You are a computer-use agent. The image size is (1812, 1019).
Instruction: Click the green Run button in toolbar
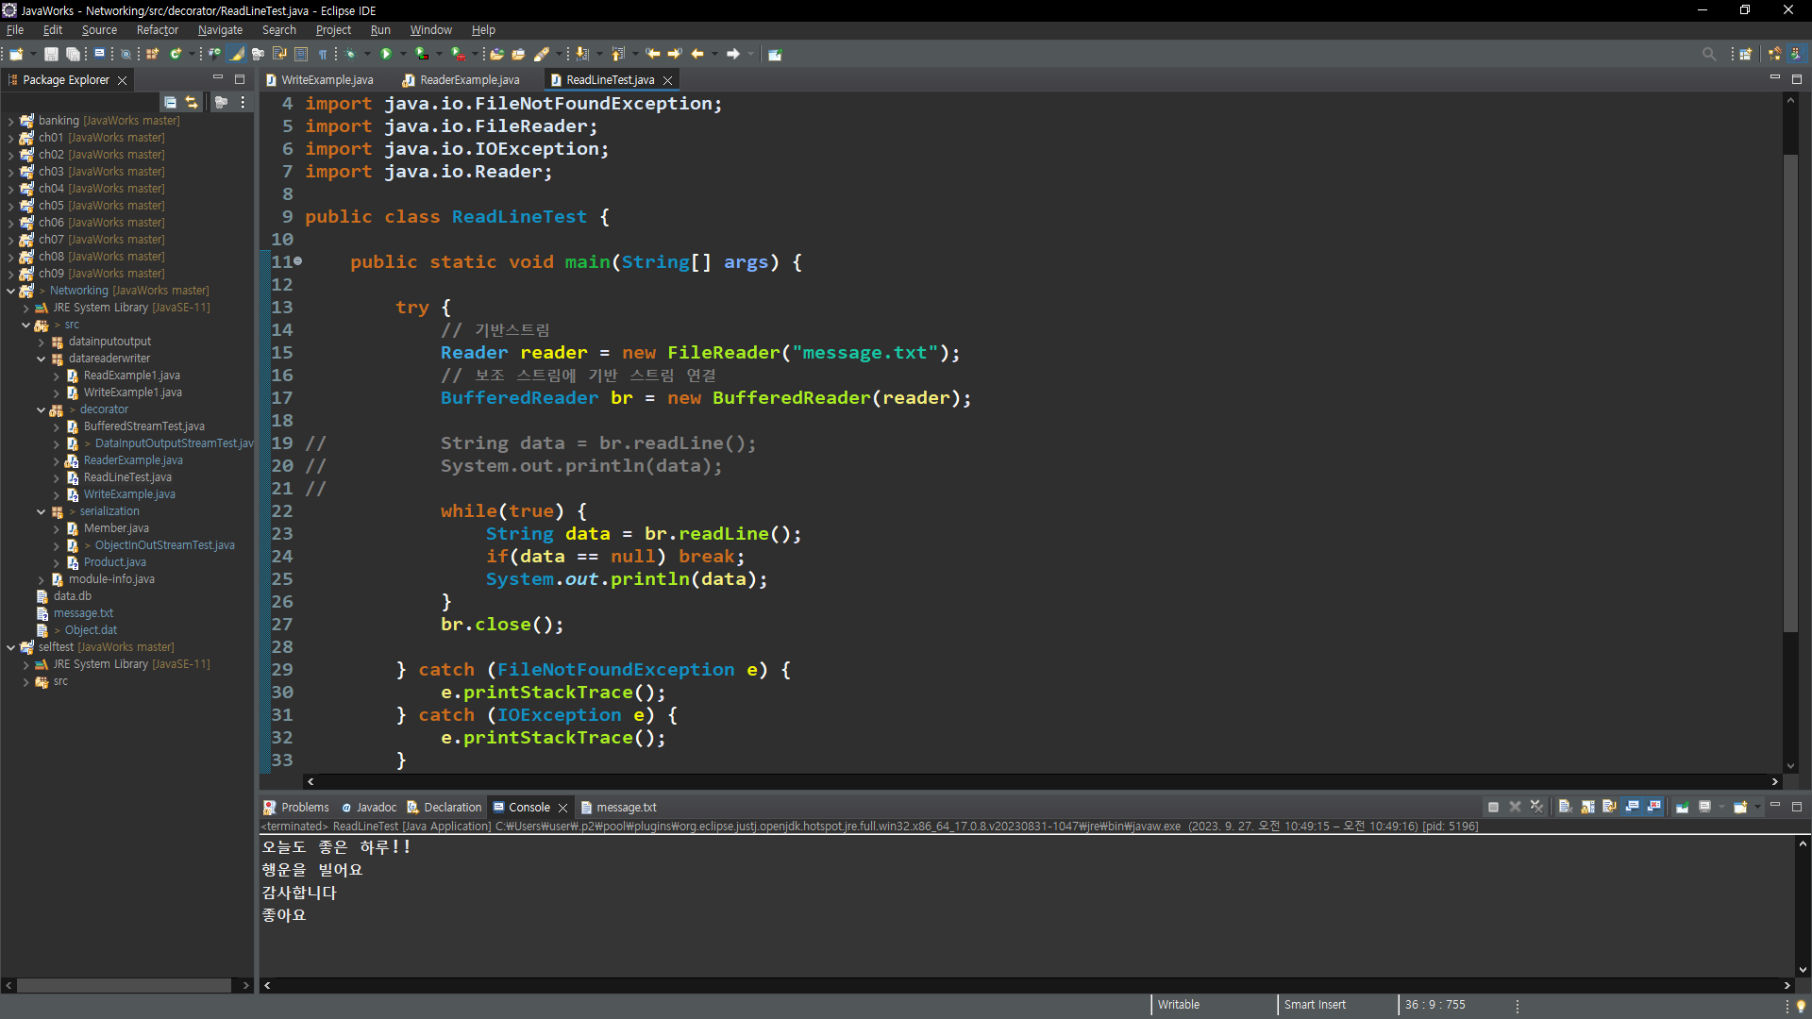pos(386,54)
